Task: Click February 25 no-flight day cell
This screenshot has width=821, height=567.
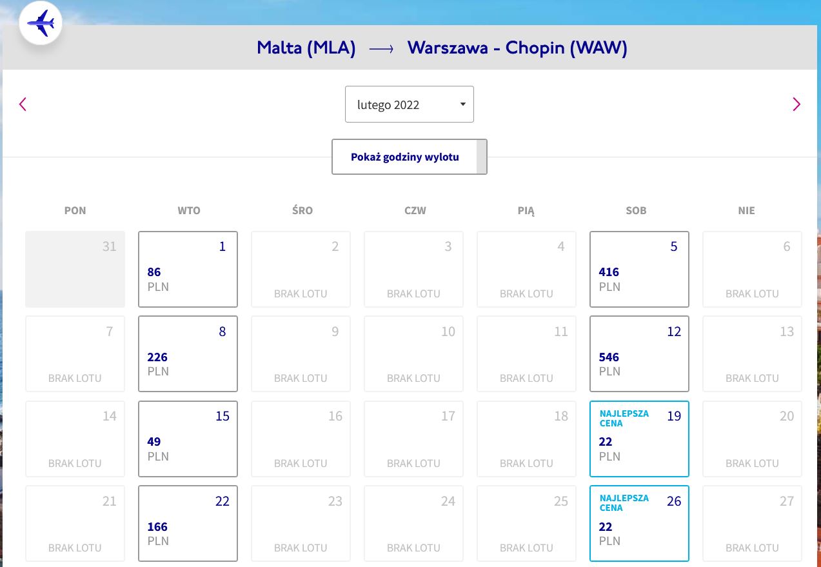Action: coord(526,523)
